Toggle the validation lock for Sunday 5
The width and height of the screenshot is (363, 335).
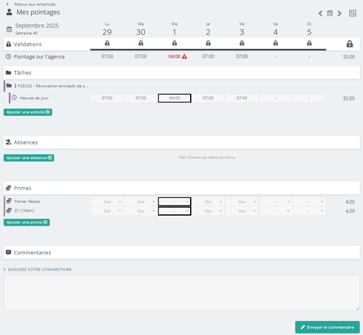(x=309, y=43)
